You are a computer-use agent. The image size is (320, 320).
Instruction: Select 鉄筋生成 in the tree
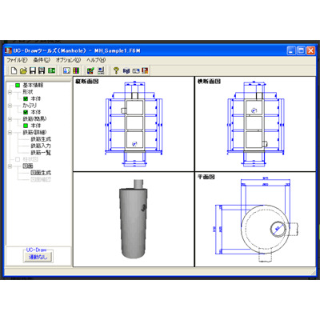point(41,139)
